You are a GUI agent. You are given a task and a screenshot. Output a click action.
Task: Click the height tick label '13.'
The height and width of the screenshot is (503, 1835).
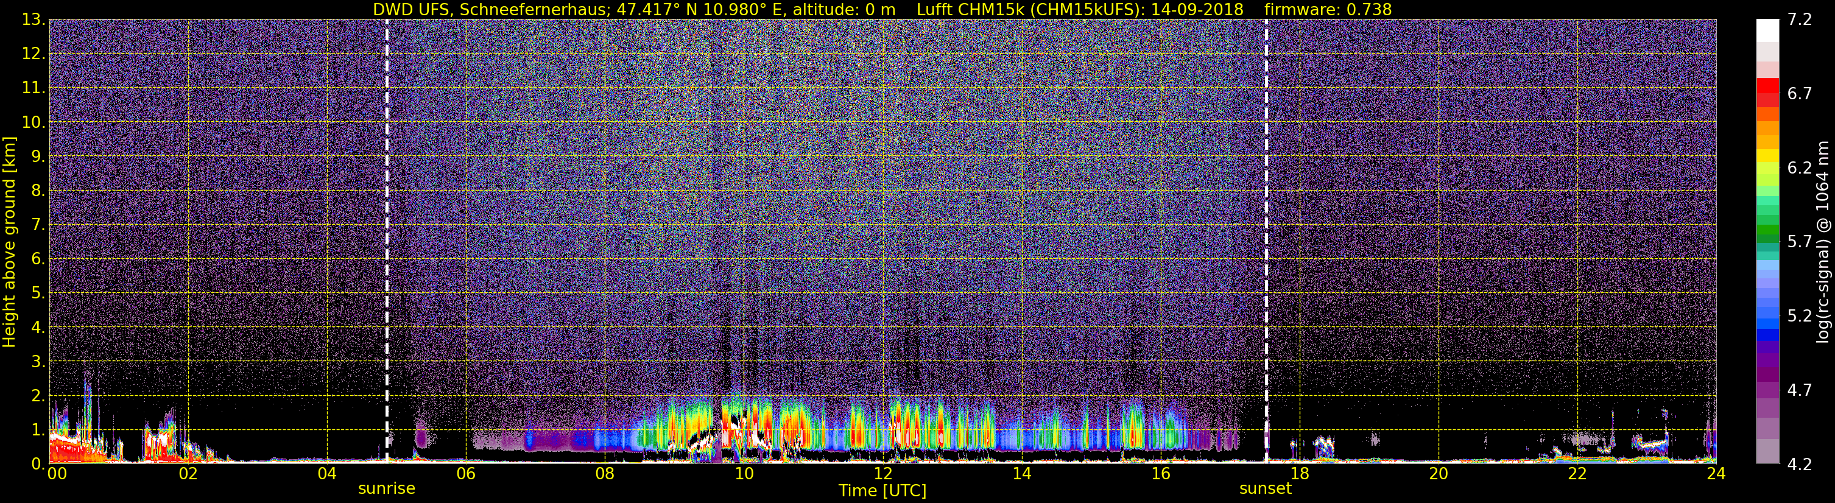click(33, 20)
